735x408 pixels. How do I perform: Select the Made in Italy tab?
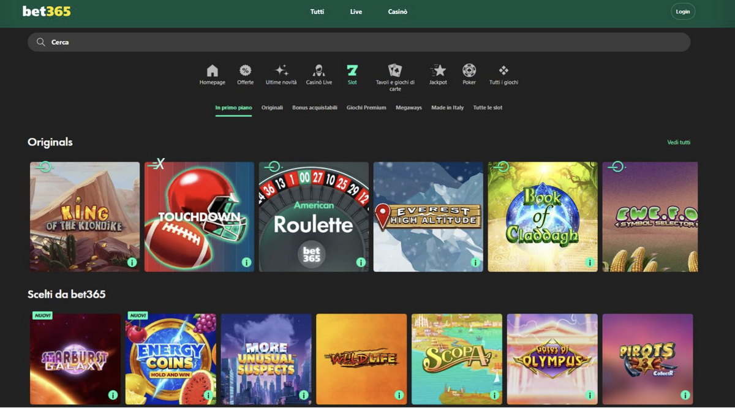pos(447,108)
